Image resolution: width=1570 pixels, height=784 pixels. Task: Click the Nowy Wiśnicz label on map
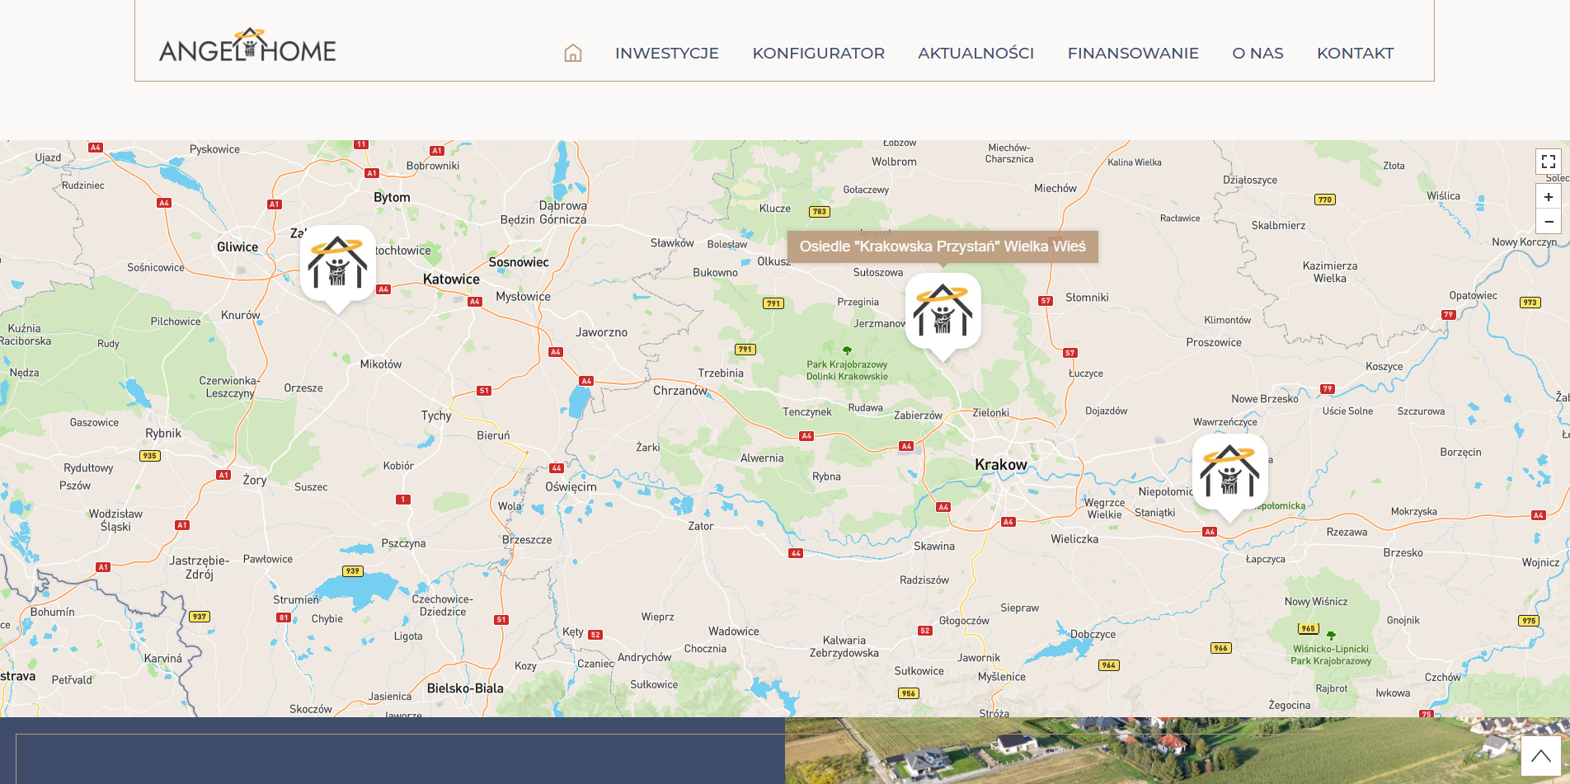tap(1316, 602)
